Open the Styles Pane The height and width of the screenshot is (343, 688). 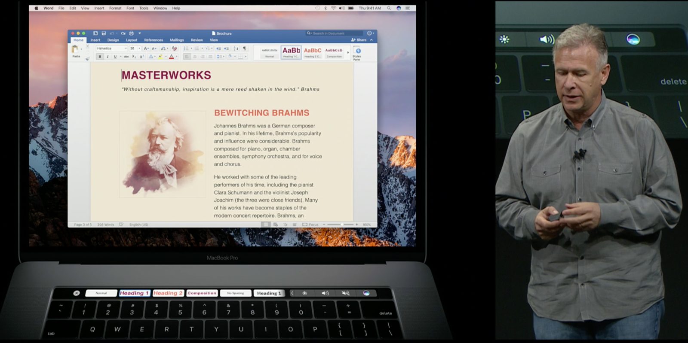(x=357, y=53)
